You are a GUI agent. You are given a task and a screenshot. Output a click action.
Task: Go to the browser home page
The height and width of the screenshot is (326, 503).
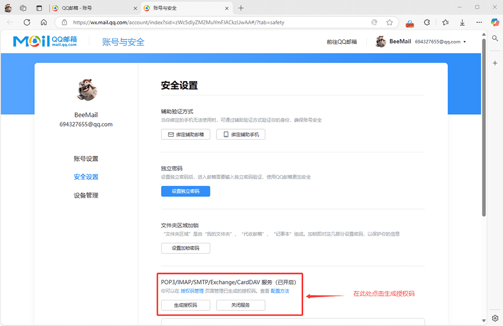(43, 22)
